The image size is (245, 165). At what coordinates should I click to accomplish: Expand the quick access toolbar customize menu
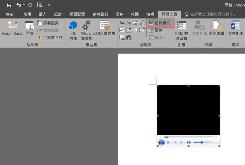pos(49,5)
